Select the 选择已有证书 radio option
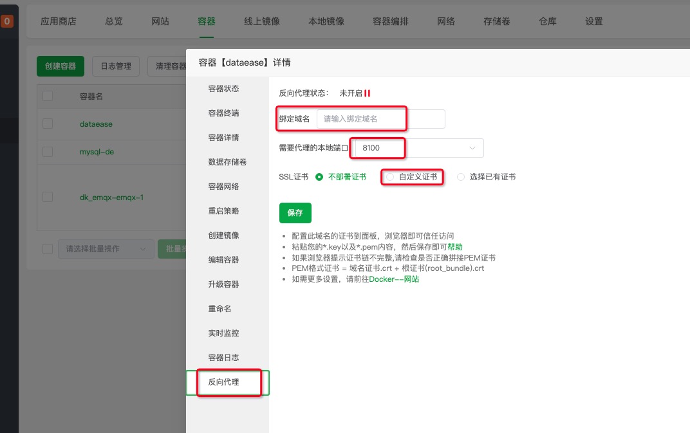The image size is (690, 433). 460,177
